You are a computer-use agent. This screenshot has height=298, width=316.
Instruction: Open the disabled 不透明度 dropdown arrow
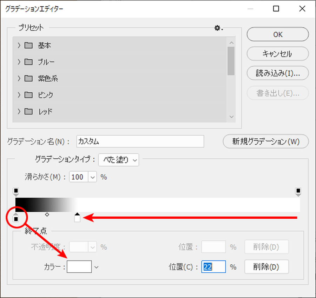point(92,247)
